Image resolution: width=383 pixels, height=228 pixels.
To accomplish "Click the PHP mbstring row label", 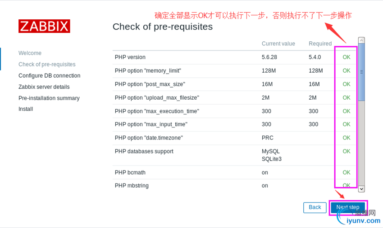I will 132,185.
